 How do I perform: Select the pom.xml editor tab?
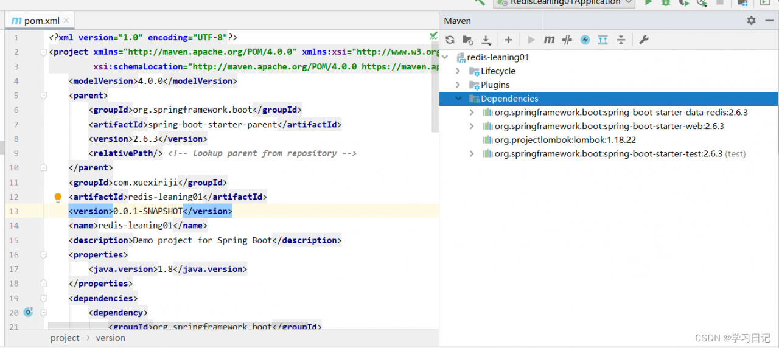pos(41,21)
